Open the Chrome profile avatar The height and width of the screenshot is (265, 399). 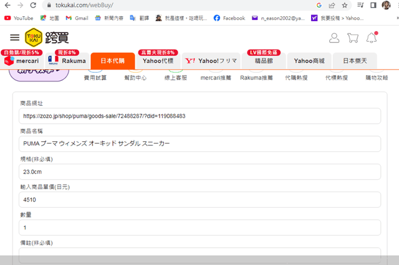coord(386,5)
